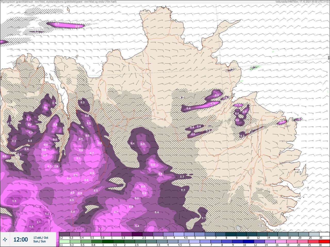
Task: Pick the darkest purple swatch labeled 2
Action: click(x=137, y=234)
